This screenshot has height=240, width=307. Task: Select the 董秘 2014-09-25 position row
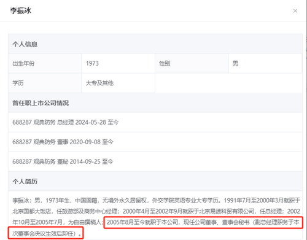[155, 161]
